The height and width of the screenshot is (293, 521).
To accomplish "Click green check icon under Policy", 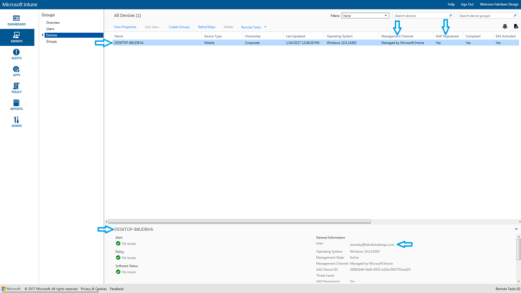I will [x=118, y=258].
